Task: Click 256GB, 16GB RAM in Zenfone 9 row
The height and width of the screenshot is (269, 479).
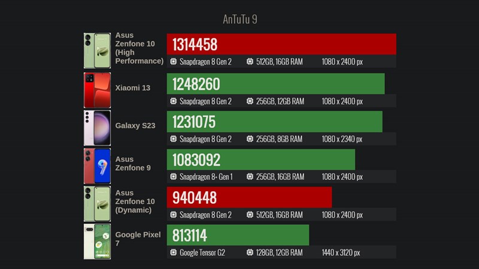Action: coord(280,177)
